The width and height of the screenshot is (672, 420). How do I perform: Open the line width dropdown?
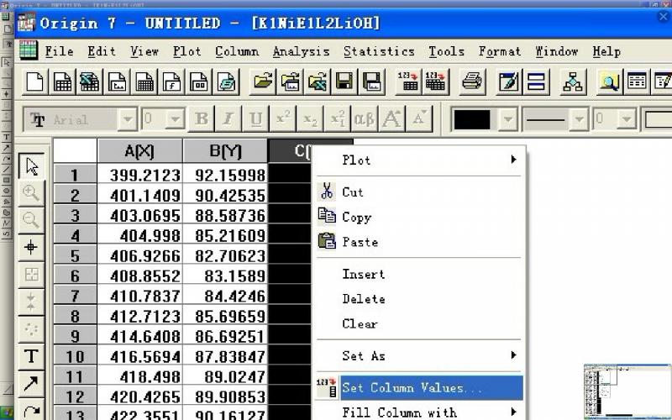click(x=627, y=118)
